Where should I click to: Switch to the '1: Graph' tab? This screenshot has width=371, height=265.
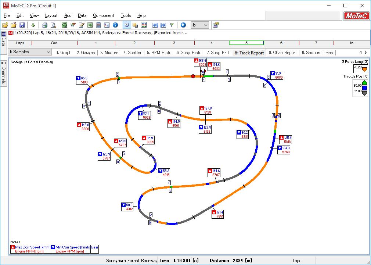(64, 53)
